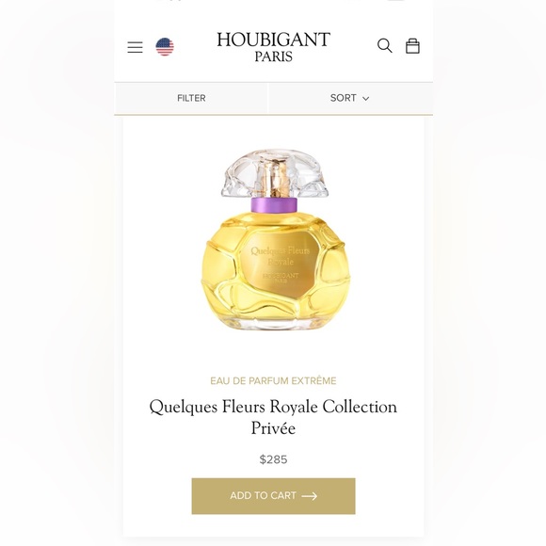View the shopping bag icon
Screen dimensions: 546x546
click(412, 45)
